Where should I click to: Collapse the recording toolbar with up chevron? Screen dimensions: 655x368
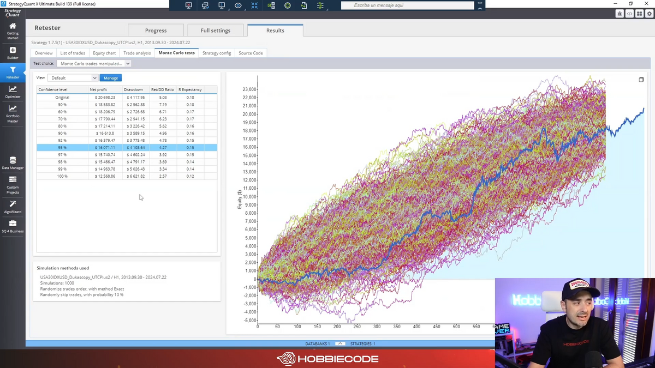[x=480, y=8]
